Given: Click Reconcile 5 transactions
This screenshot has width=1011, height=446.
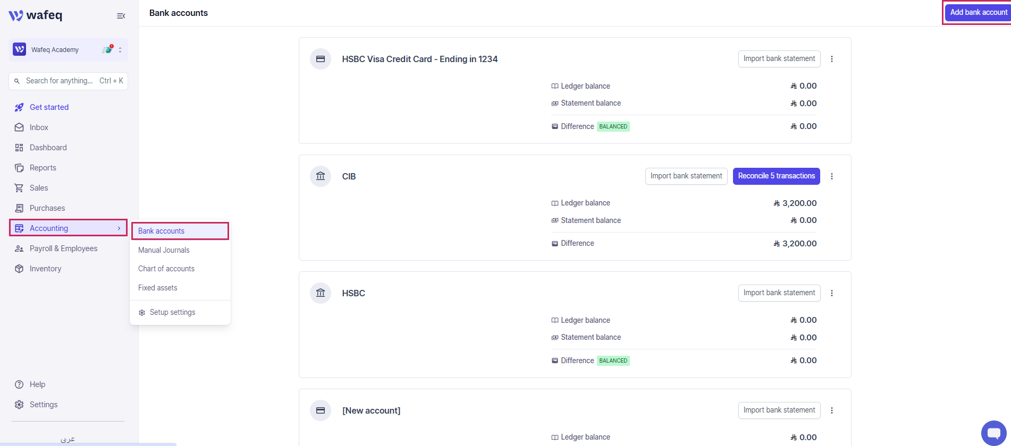Looking at the screenshot, I should (x=777, y=176).
